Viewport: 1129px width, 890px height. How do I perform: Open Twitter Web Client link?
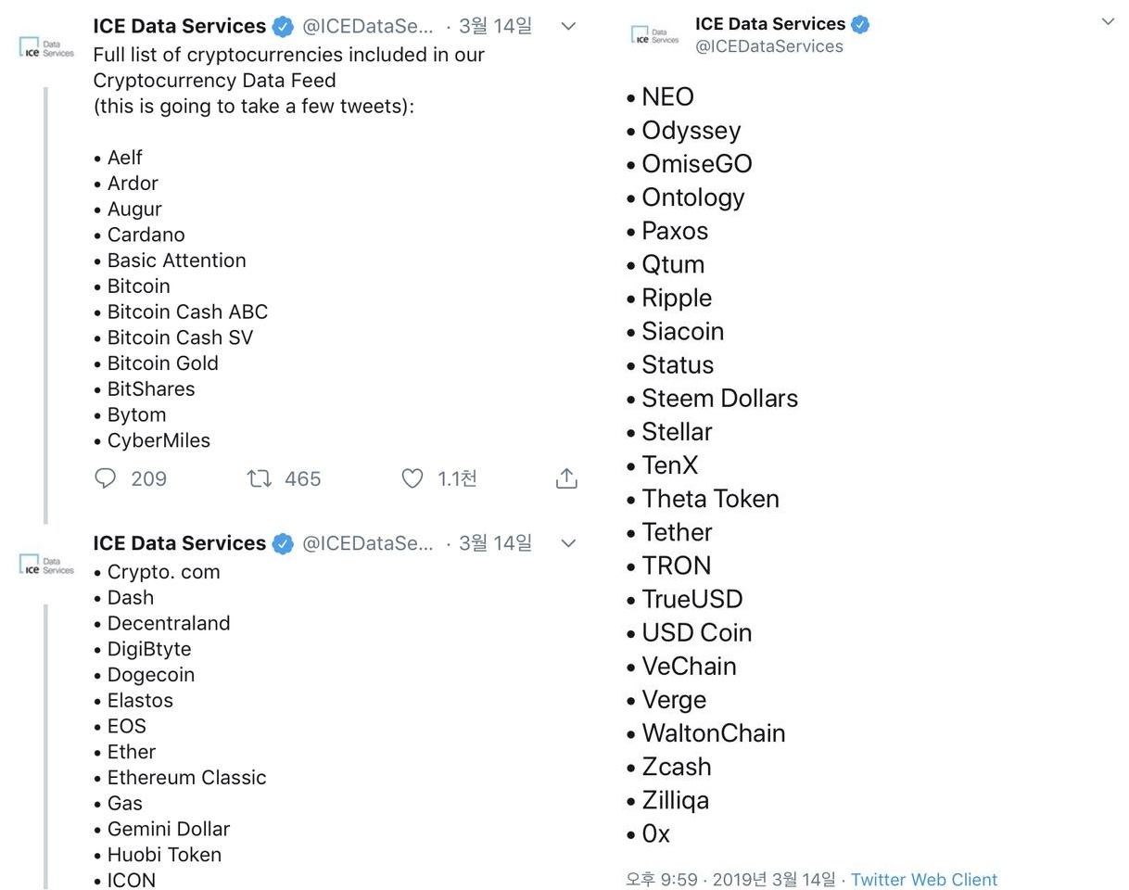tap(924, 879)
